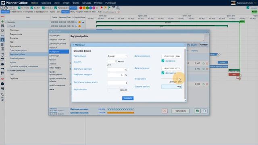
Task: Toggle the eye visibility icon in Бассейн row
Action: pos(83,22)
